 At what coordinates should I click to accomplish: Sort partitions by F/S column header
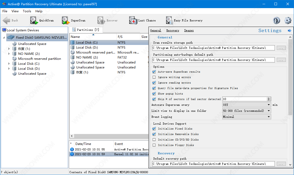click(x=128, y=37)
